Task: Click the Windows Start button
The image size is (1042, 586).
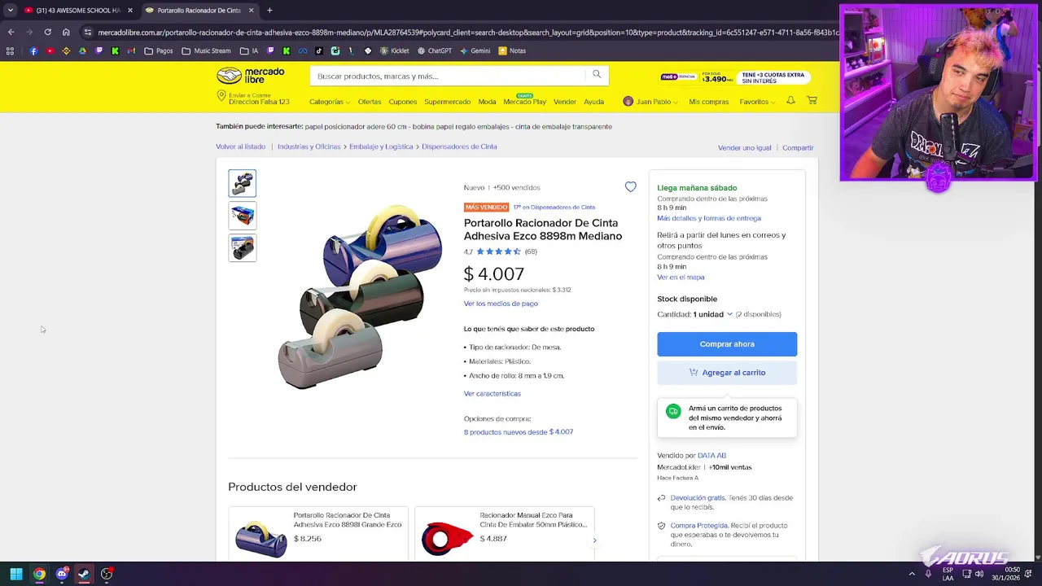Action: [x=16, y=574]
